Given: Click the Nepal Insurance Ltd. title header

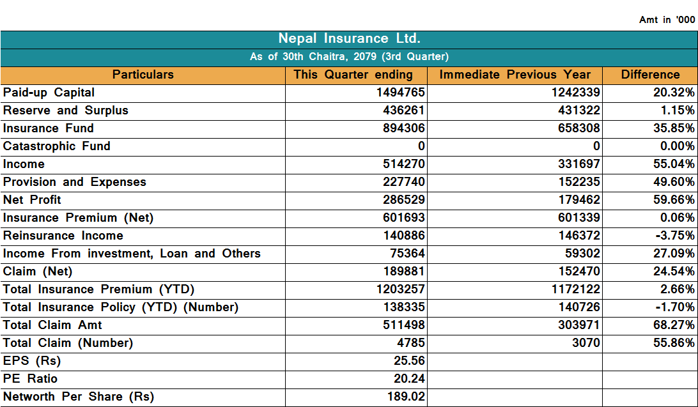Looking at the screenshot, I should (349, 39).
